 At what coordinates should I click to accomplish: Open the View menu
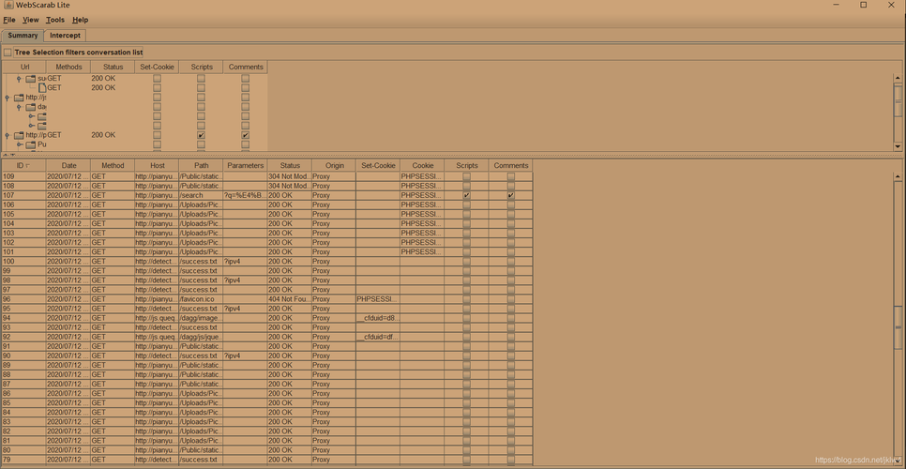coord(31,20)
